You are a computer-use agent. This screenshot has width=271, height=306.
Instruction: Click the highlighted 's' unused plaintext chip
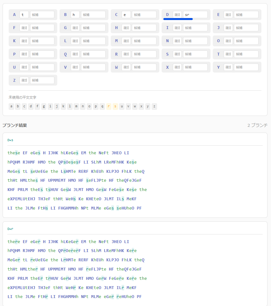(115, 107)
